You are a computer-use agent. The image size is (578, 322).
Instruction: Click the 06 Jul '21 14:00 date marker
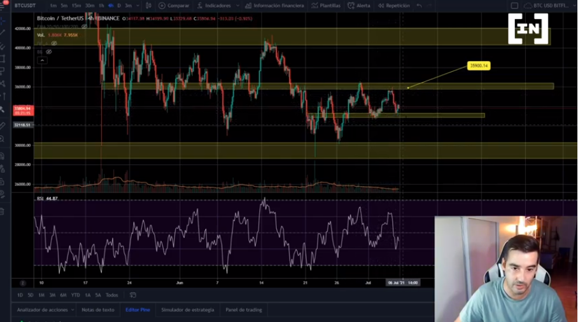tap(402, 283)
